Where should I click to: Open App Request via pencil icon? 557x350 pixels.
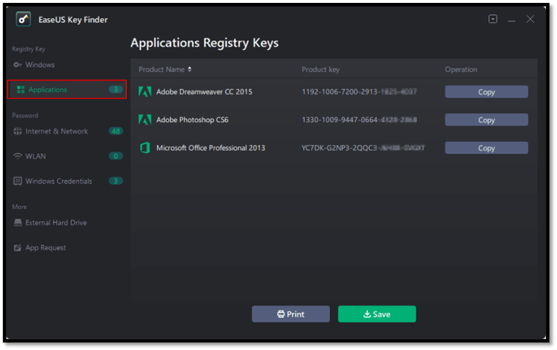[16, 247]
